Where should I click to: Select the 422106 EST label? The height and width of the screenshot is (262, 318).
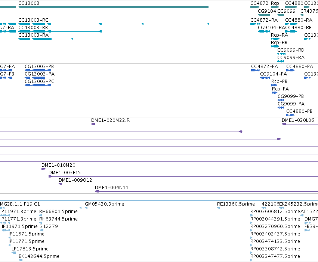270,204
